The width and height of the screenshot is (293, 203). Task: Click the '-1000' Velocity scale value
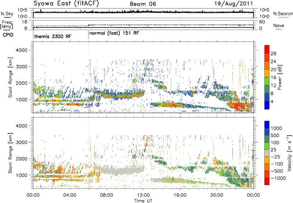click(278, 178)
